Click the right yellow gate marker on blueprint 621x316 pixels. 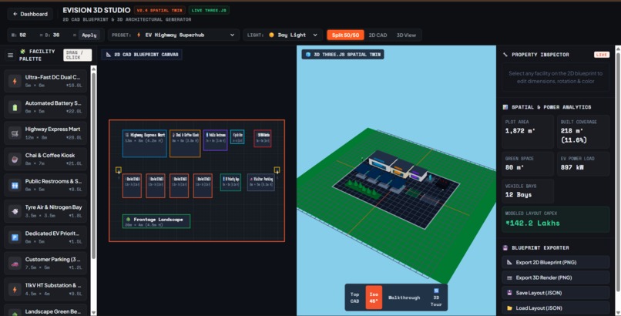click(x=277, y=170)
